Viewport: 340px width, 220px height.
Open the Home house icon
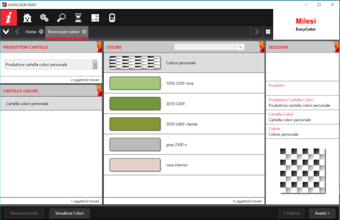pyautogui.click(x=27, y=18)
